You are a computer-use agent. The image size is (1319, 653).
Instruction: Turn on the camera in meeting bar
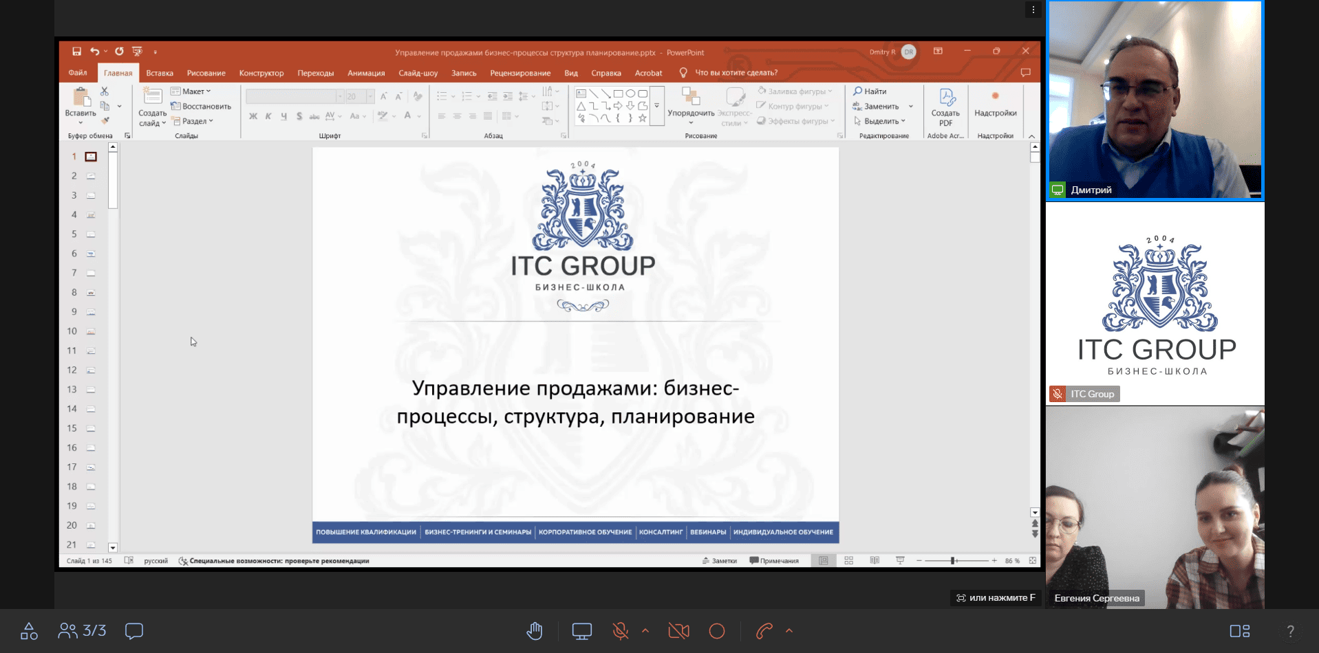(678, 631)
